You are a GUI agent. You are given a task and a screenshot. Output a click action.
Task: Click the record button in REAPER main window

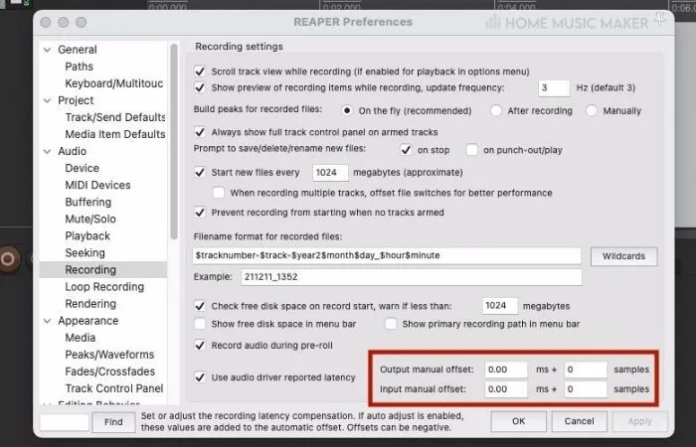click(x=7, y=259)
